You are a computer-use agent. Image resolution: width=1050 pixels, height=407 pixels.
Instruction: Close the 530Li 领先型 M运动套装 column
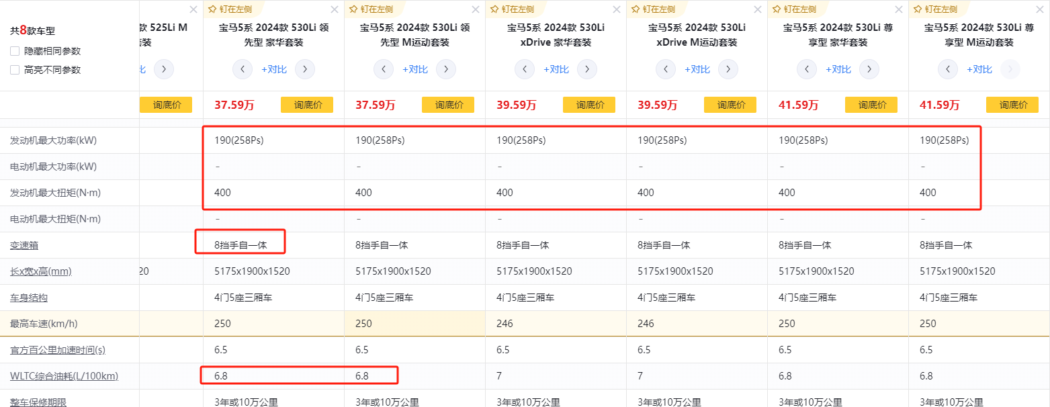pyautogui.click(x=476, y=9)
